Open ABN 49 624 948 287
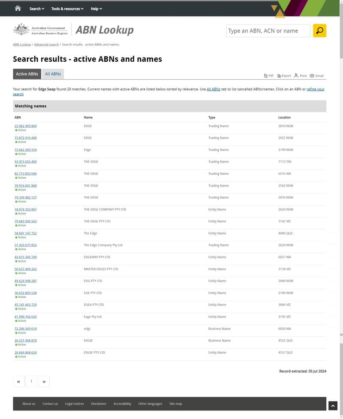The height and width of the screenshot is (419, 343). (x=26, y=281)
